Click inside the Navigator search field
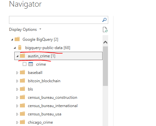Image resolution: width=156 pixels, height=126 pixels. coord(55,20)
